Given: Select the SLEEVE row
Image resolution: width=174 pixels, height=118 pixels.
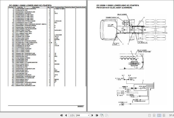Looking at the screenshot, I should point(47,46).
